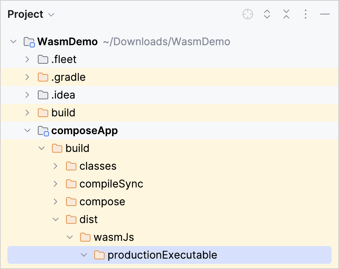Screen dimensions: 339x269
Task: Select the classes label
Action: point(98,166)
